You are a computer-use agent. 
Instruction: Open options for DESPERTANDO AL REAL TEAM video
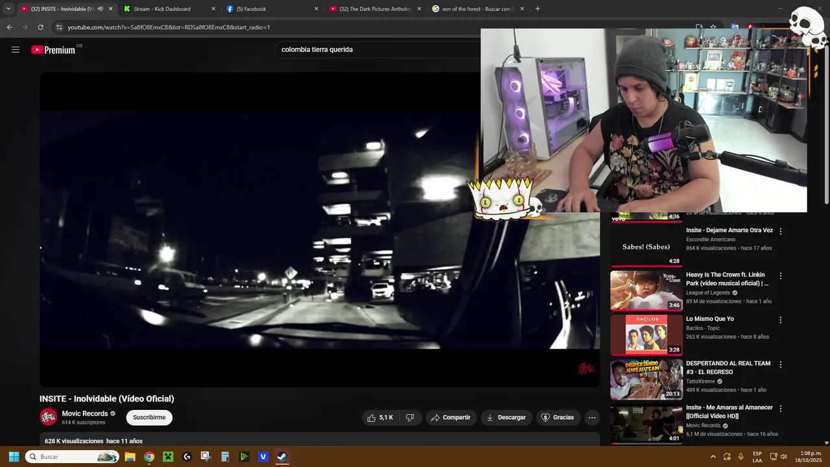(x=781, y=365)
